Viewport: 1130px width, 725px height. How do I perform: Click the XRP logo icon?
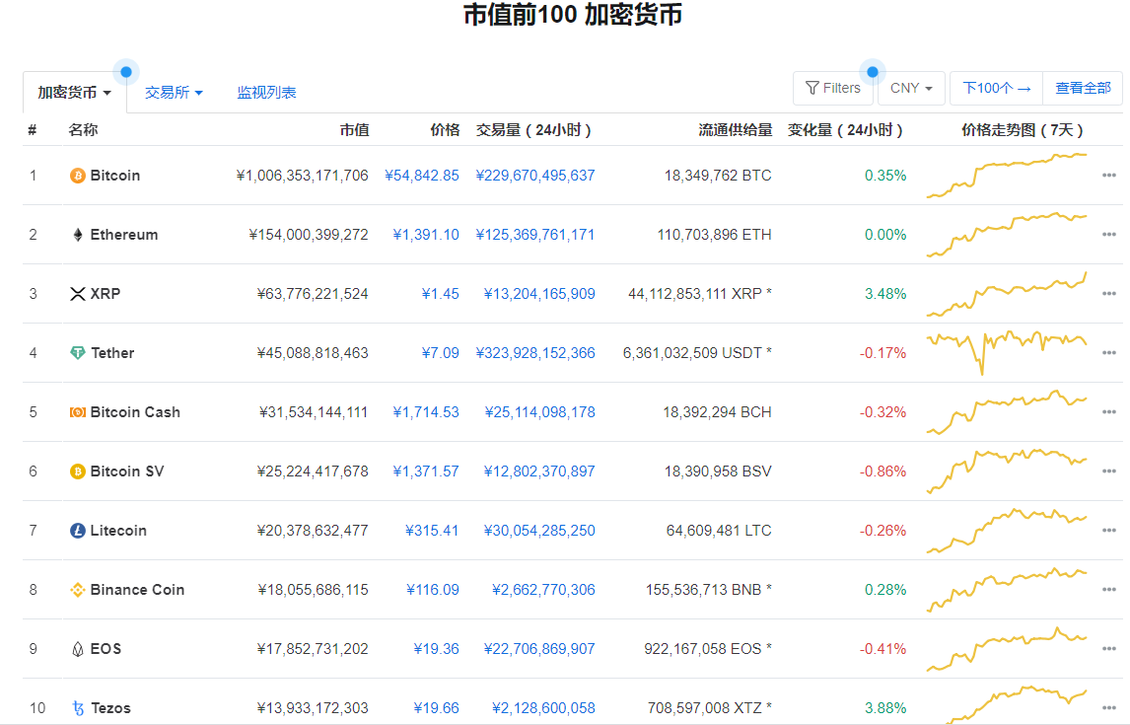(77, 294)
